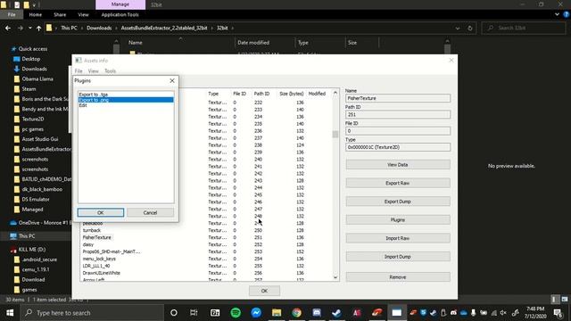The width and height of the screenshot is (571, 321).
Task: Open Windows Start menu
Action: point(10,313)
